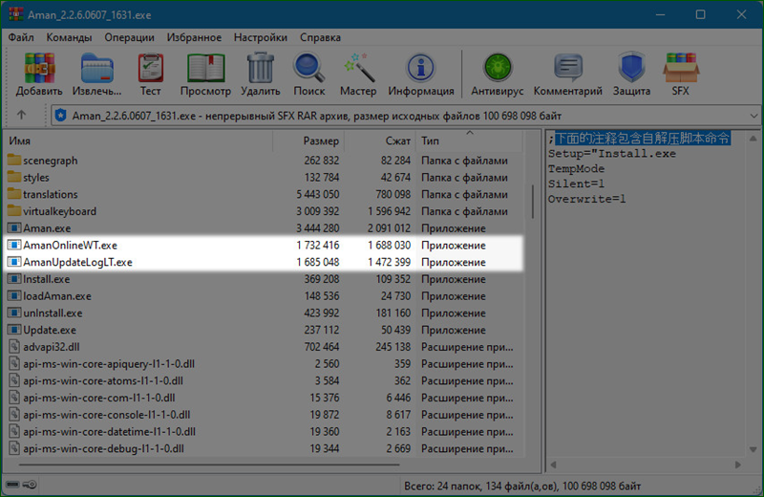Open the Файл menu
The height and width of the screenshot is (497, 764).
click(x=21, y=37)
